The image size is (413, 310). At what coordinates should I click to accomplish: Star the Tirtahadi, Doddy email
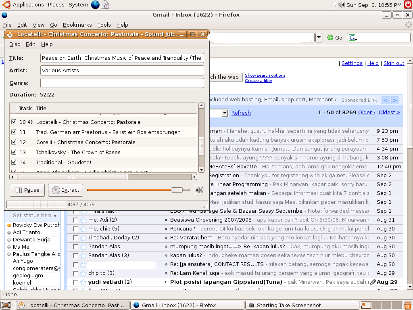click(83, 238)
